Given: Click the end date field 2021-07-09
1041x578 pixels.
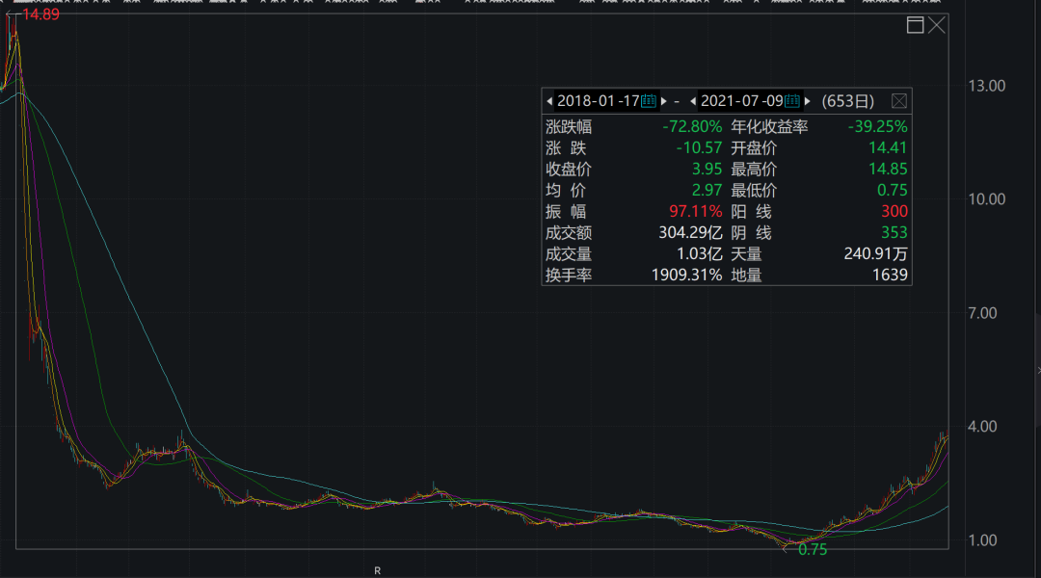Looking at the screenshot, I should pos(741,100).
